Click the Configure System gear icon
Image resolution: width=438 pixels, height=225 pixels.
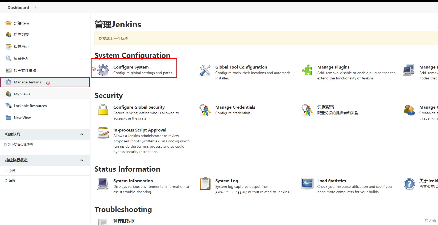tap(103, 70)
